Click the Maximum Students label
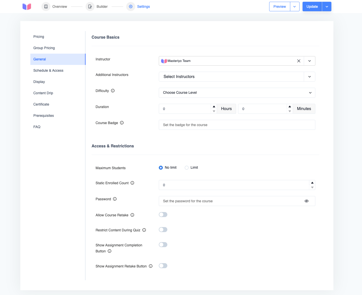The height and width of the screenshot is (295, 362). click(111, 168)
